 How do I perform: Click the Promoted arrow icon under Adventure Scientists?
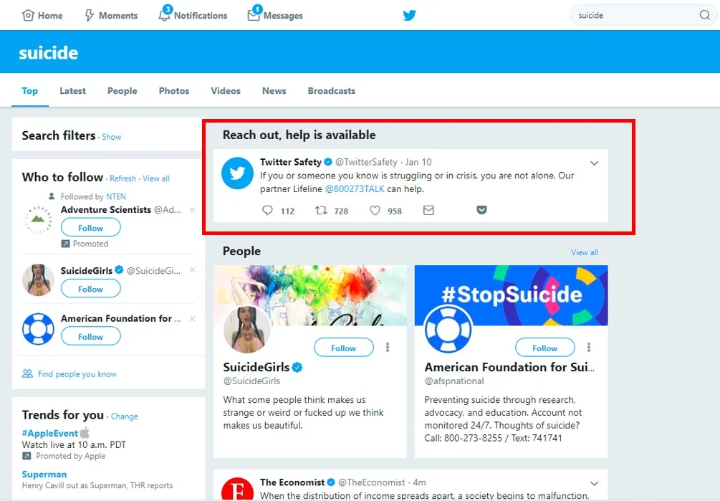pyautogui.click(x=66, y=244)
